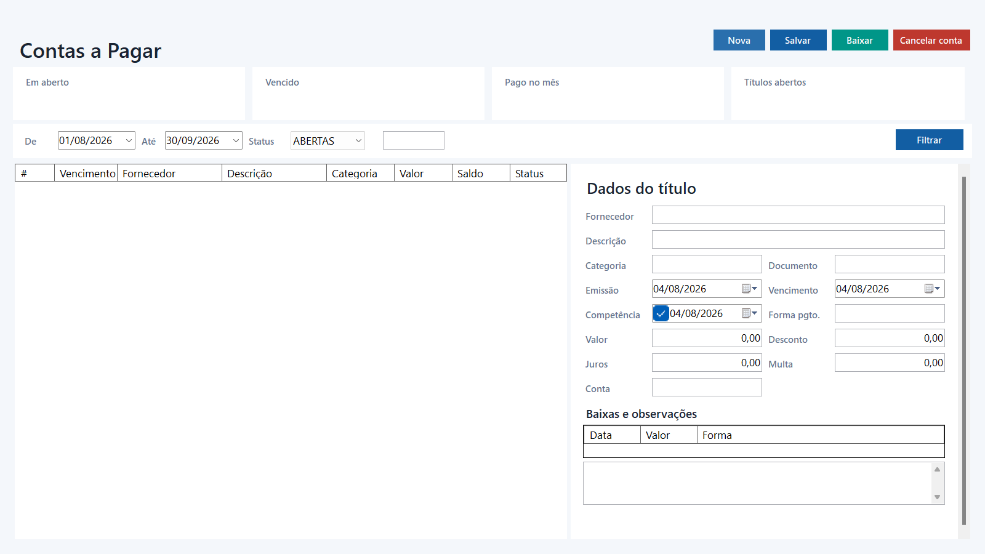
Task: Click the Títulos abertos summary card
Action: (x=848, y=94)
